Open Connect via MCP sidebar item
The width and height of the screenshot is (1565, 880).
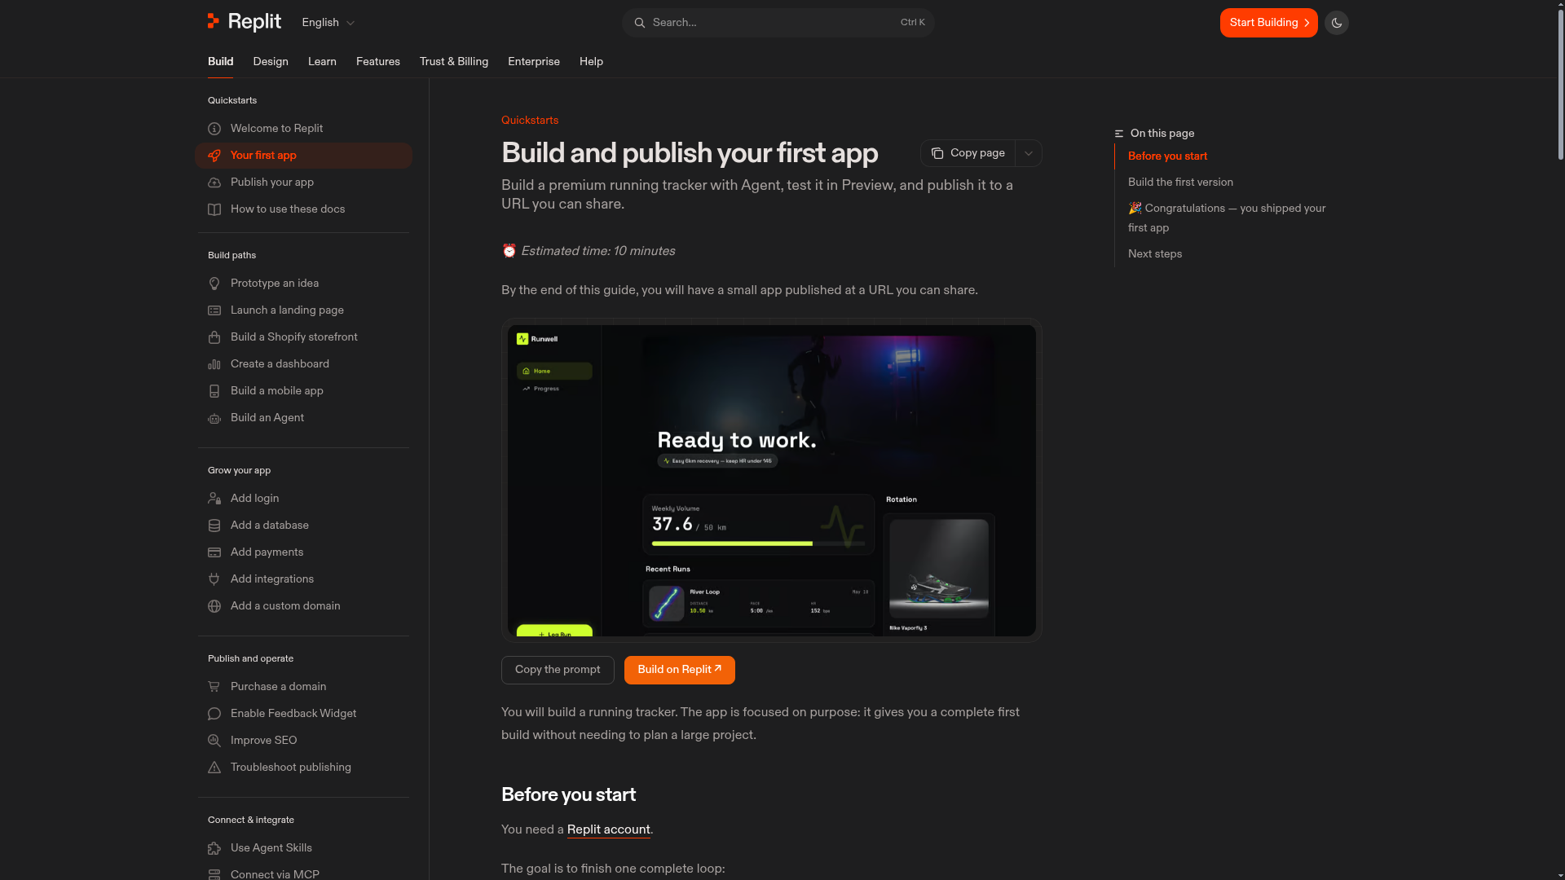tap(275, 874)
